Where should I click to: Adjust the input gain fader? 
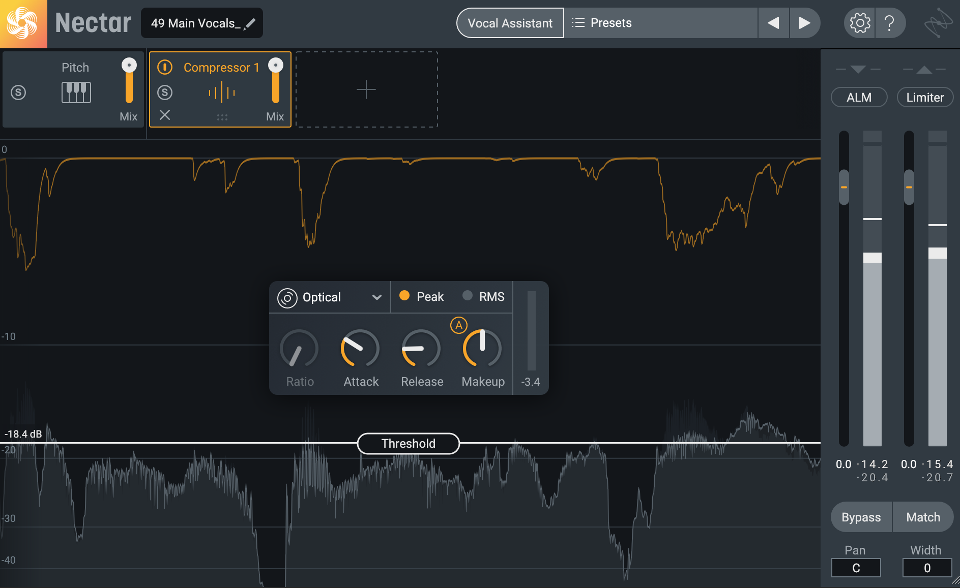(x=844, y=187)
